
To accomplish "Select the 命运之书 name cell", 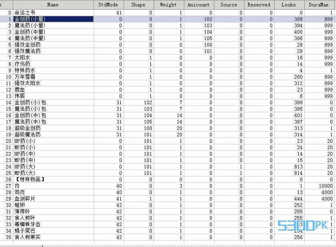I will tap(53, 12).
